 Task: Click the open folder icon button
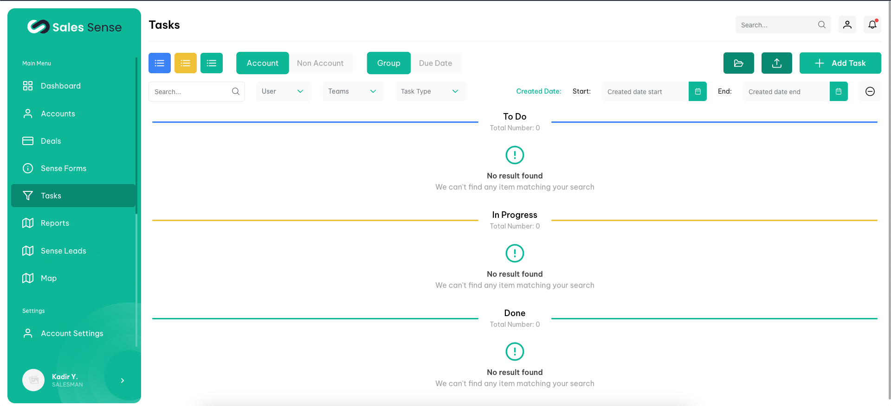(738, 63)
